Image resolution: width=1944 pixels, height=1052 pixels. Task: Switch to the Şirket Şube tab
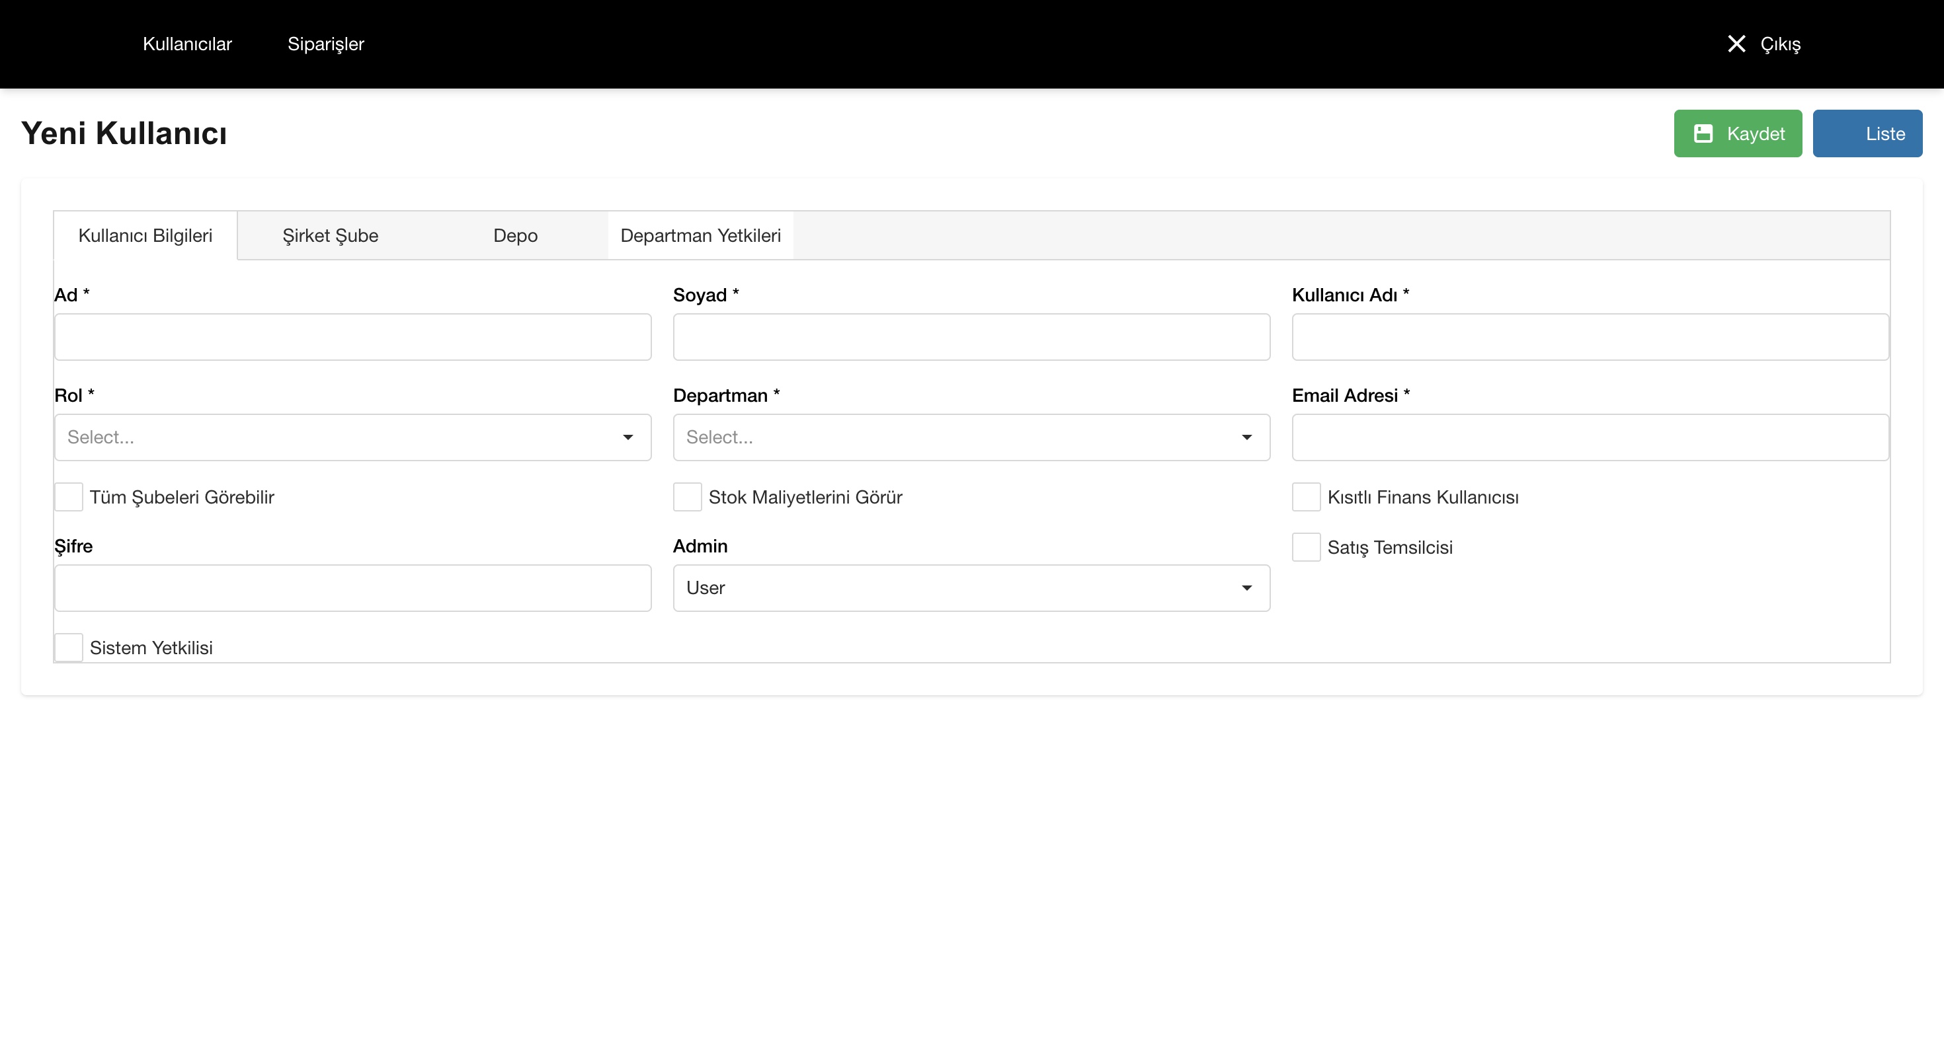(x=330, y=236)
